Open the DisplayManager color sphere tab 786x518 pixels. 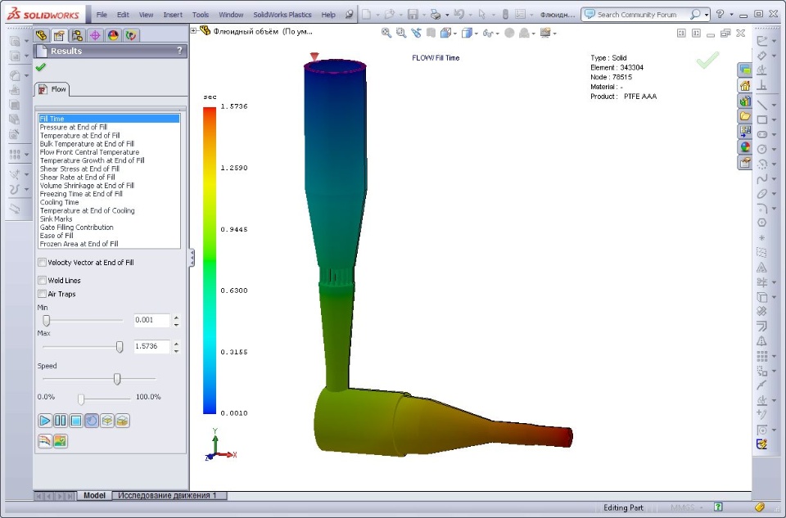coord(113,35)
